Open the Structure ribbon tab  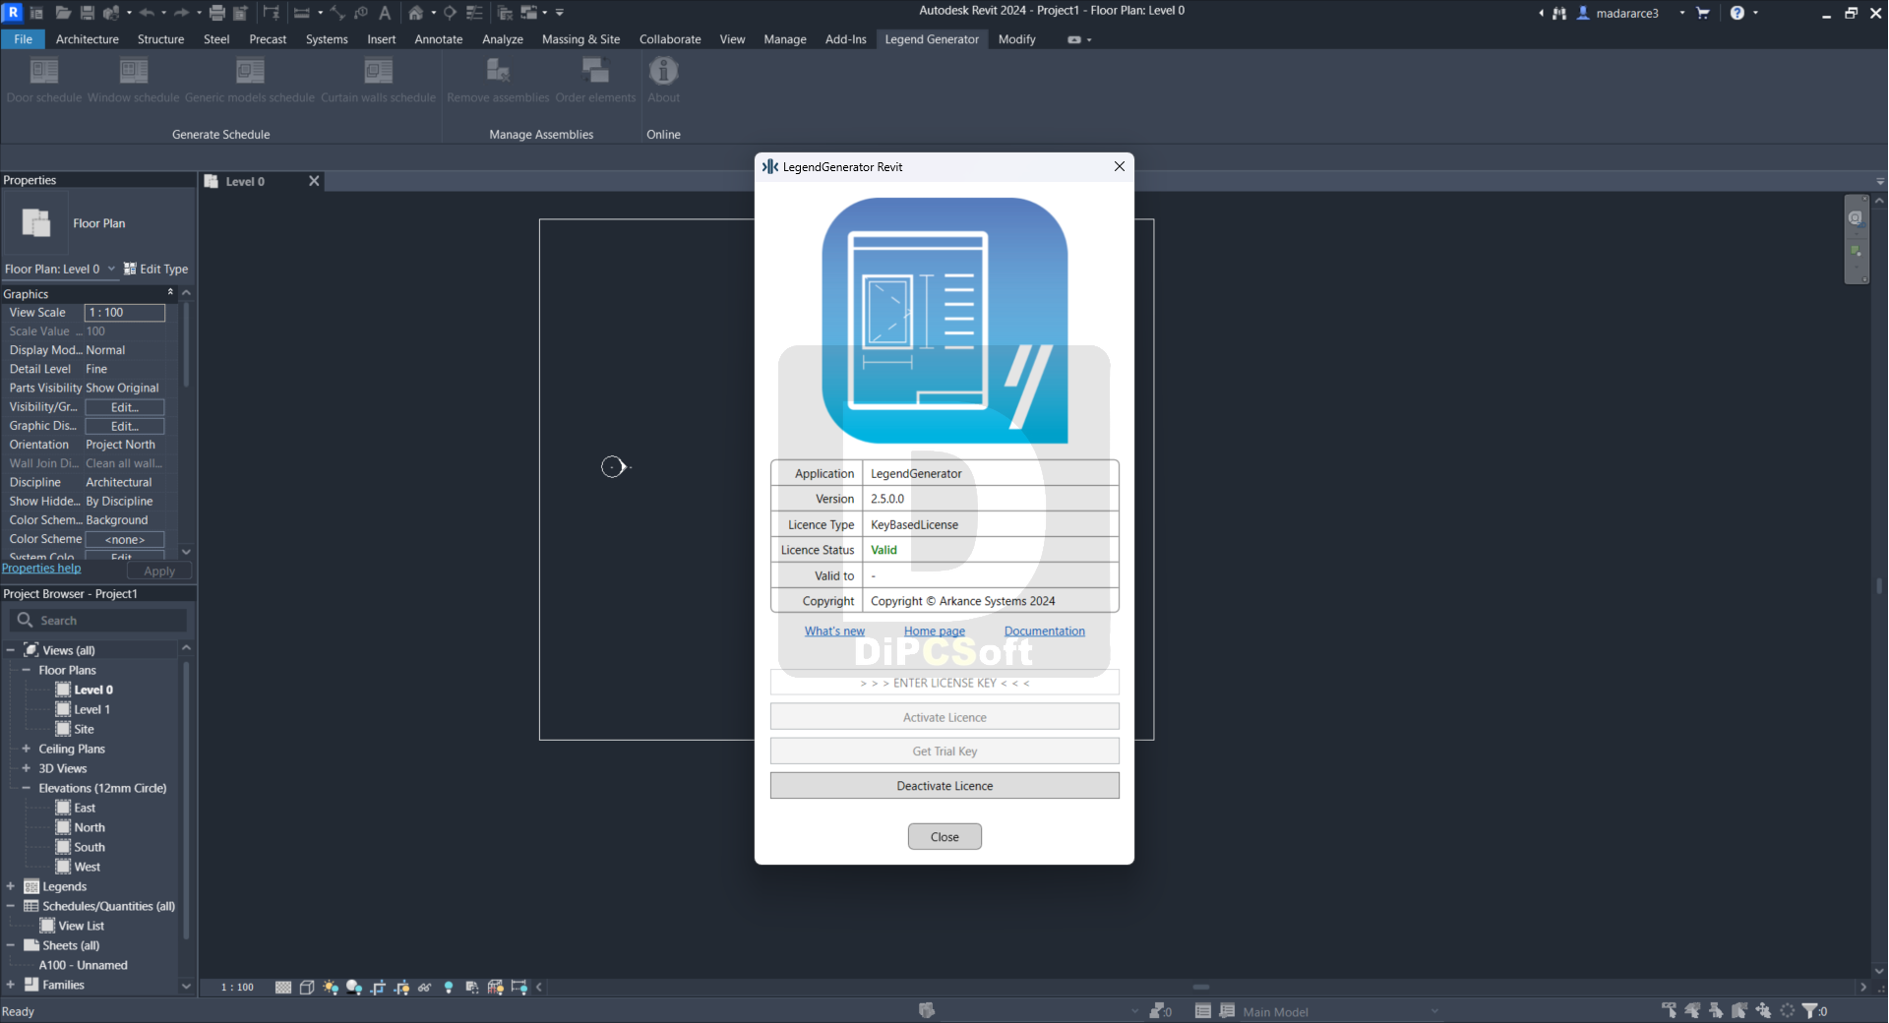click(160, 39)
